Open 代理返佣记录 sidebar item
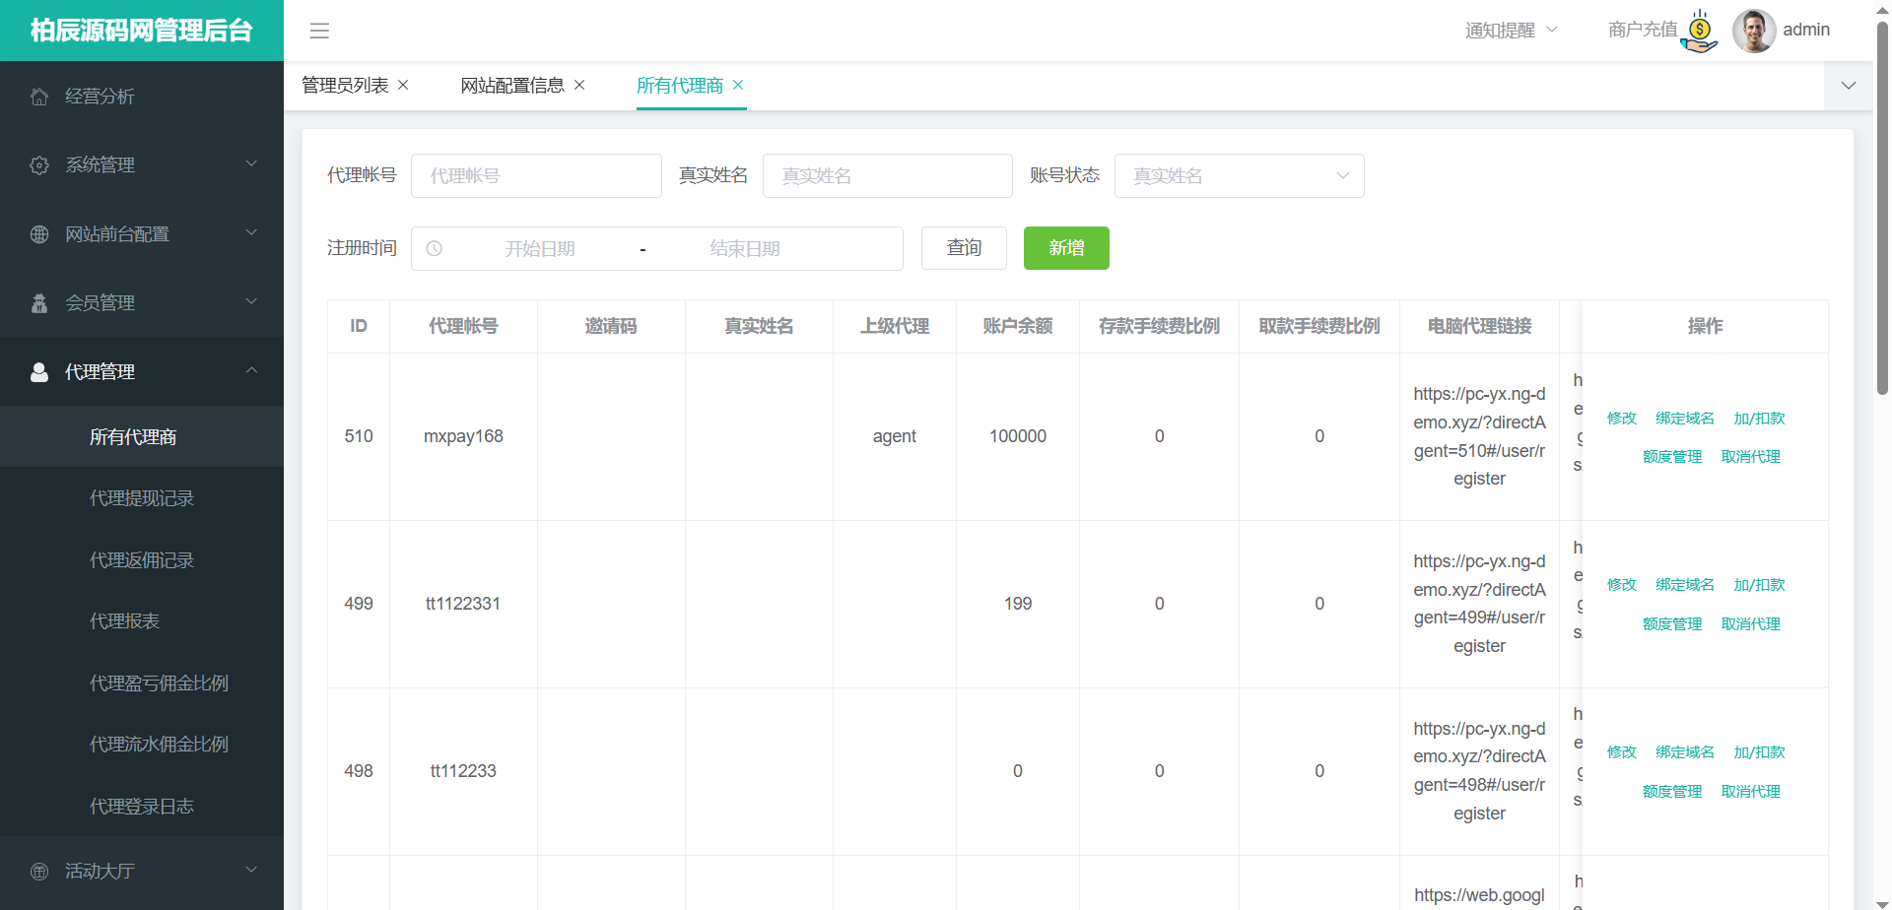Screen dimensions: 1892x910 coord(142,559)
